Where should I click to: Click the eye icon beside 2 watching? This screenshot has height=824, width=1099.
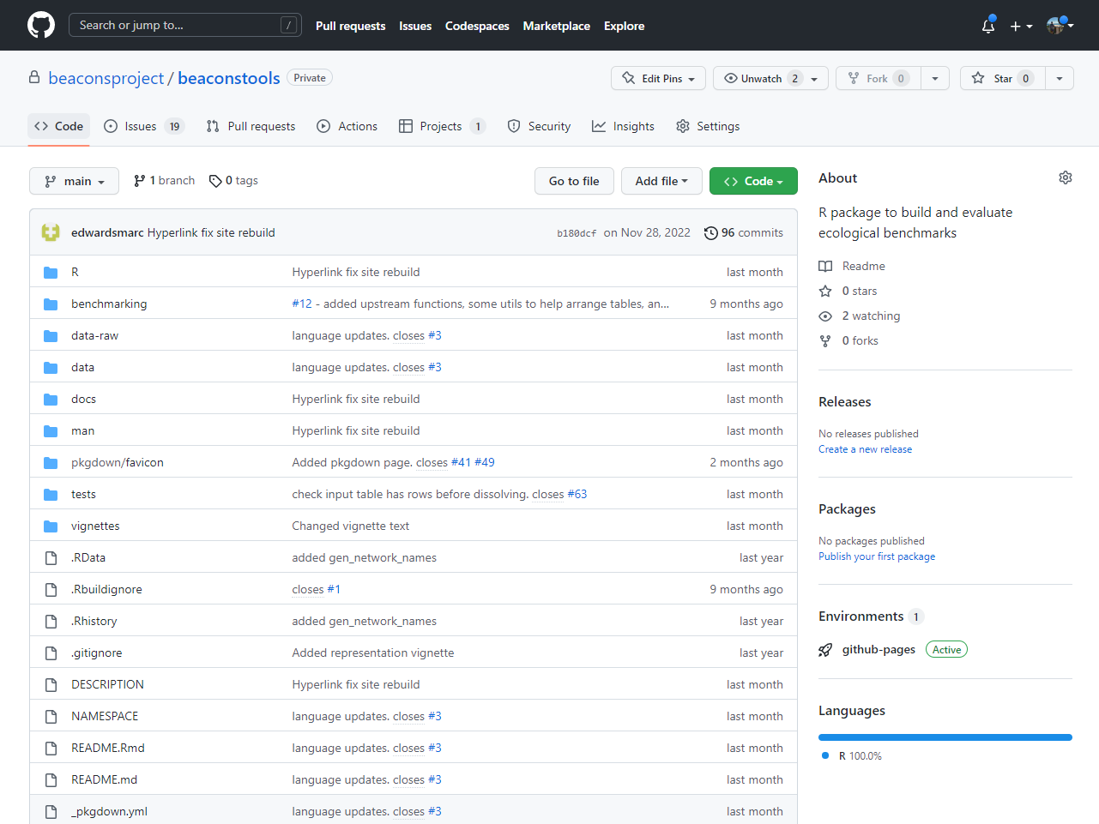[825, 316]
